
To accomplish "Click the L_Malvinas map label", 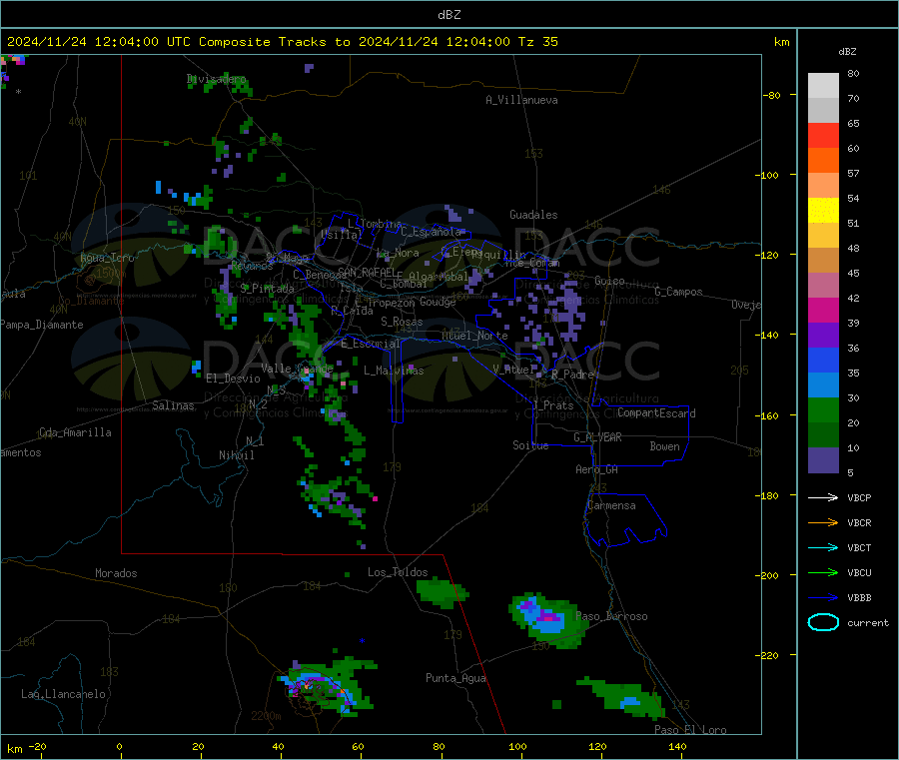I will [394, 371].
